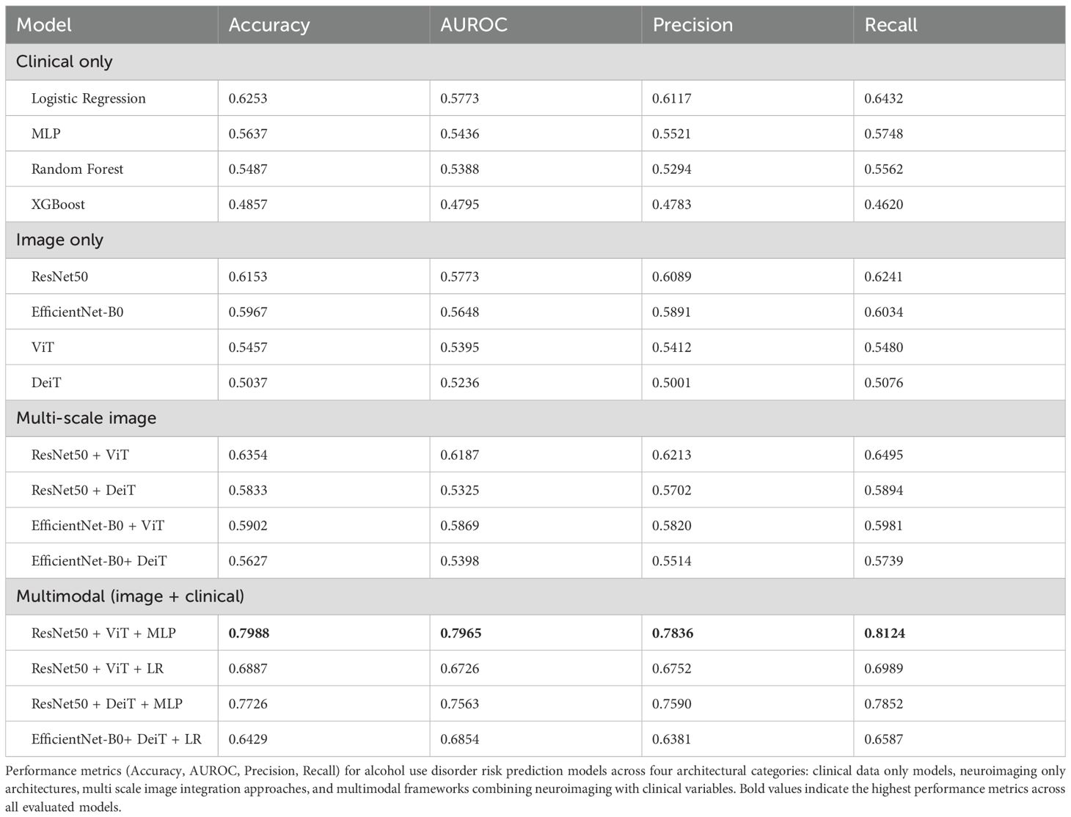
Task: Click the ResNet50 + ViT + LR cell
Action: pyautogui.click(x=98, y=668)
